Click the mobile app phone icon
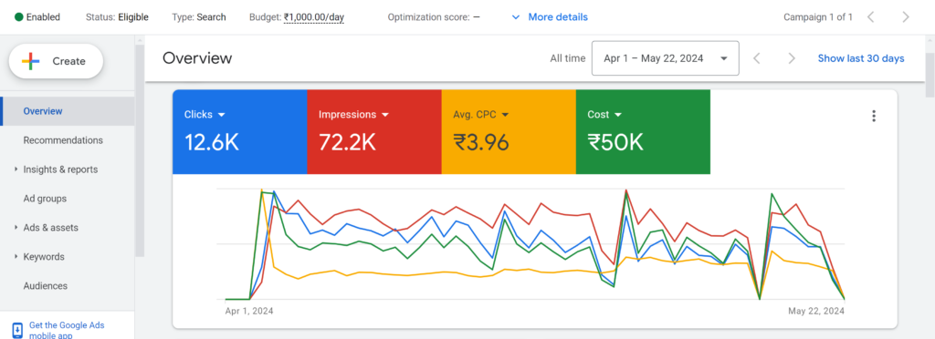 (18, 330)
